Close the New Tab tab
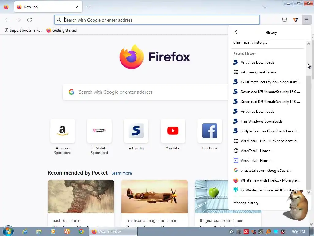 coord(77,7)
